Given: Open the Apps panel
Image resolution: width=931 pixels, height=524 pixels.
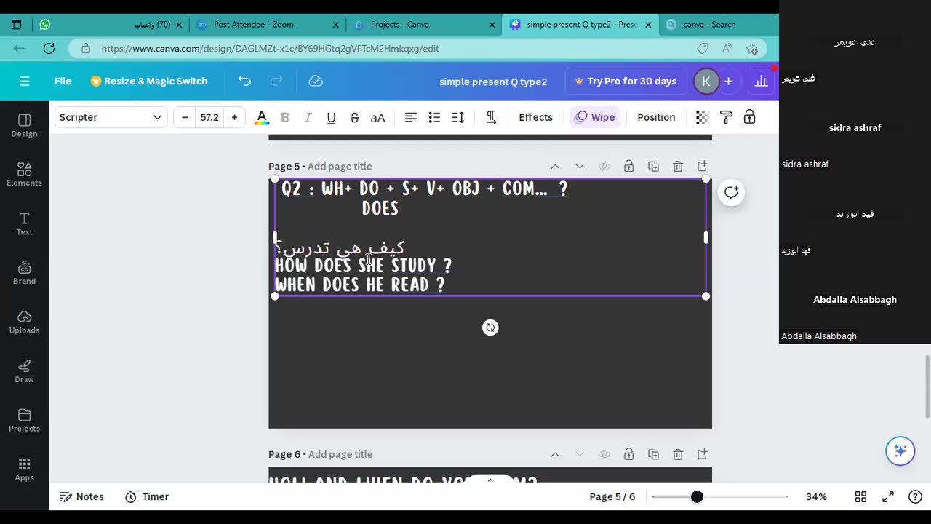Looking at the screenshot, I should [x=24, y=469].
